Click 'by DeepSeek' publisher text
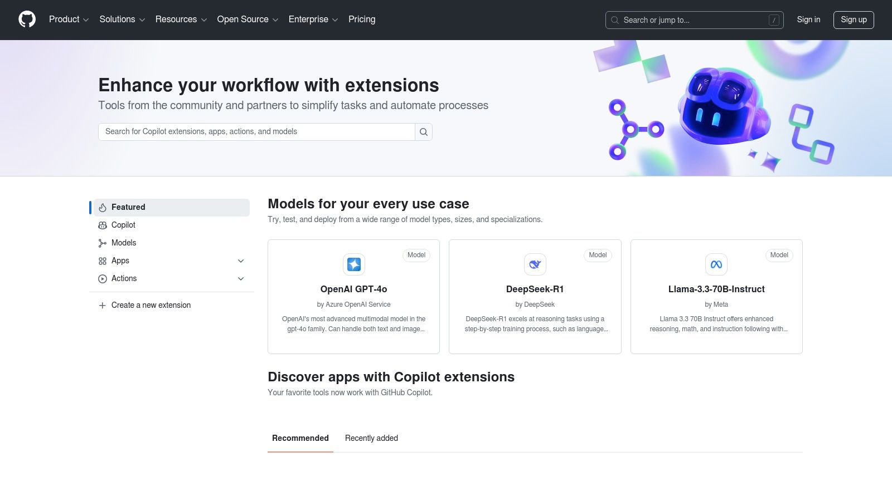This screenshot has height=501, width=892. pyautogui.click(x=535, y=304)
